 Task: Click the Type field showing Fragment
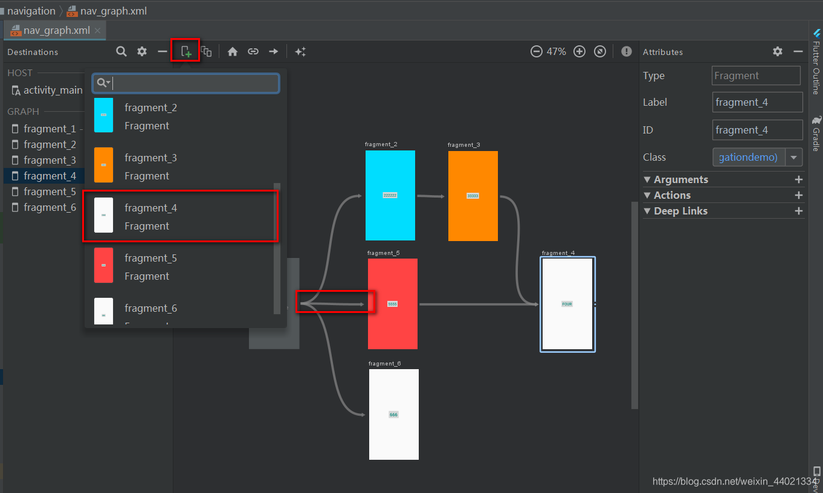756,76
